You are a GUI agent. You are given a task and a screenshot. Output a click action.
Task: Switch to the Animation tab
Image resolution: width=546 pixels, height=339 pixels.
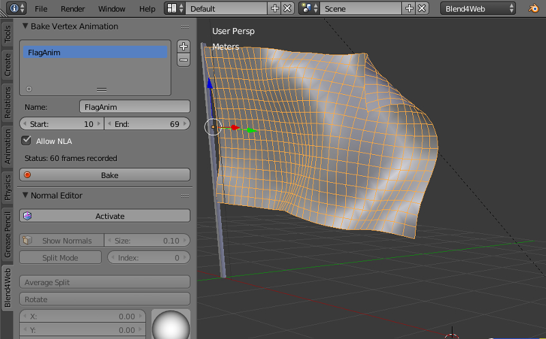tap(8, 147)
